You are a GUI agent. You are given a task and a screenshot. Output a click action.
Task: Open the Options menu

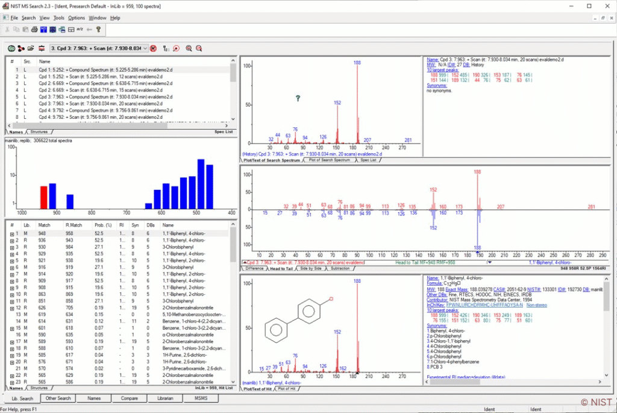point(77,17)
